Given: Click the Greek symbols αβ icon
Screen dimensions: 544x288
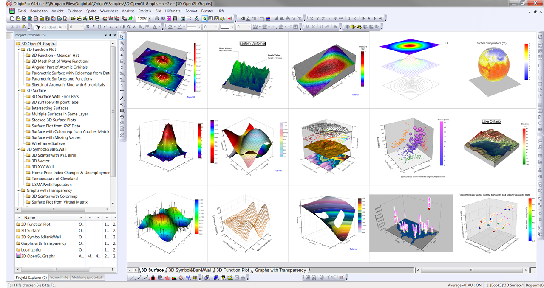Looking at the screenshot, I should (x=122, y=27).
